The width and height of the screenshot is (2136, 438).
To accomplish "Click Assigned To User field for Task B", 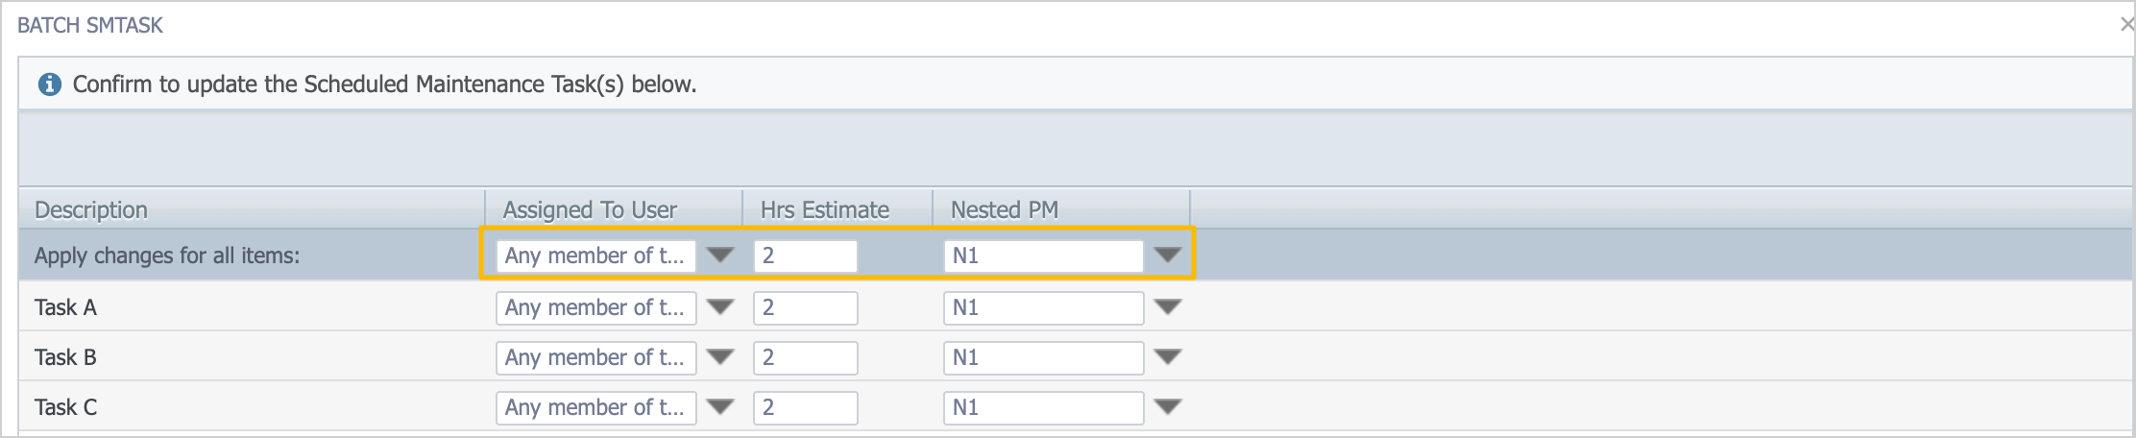I will (595, 357).
